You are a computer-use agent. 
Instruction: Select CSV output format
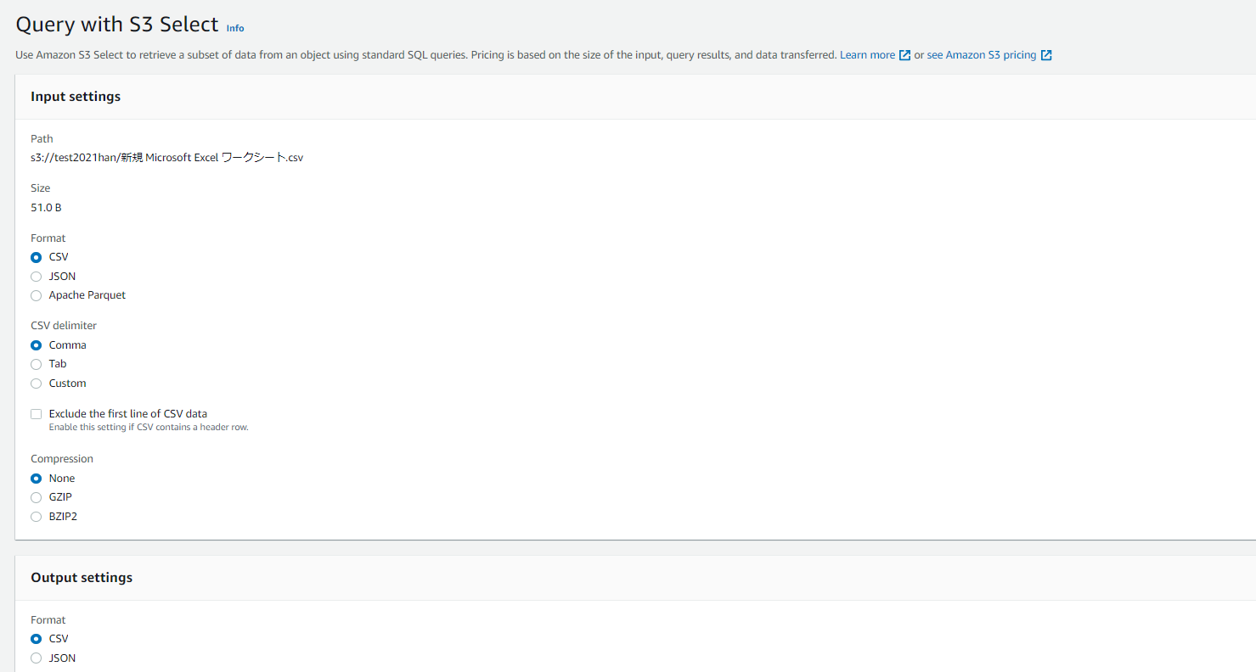pyautogui.click(x=36, y=638)
